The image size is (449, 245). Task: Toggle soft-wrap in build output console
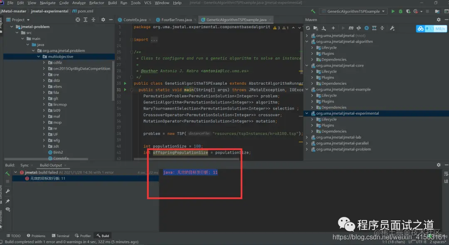click(x=446, y=174)
